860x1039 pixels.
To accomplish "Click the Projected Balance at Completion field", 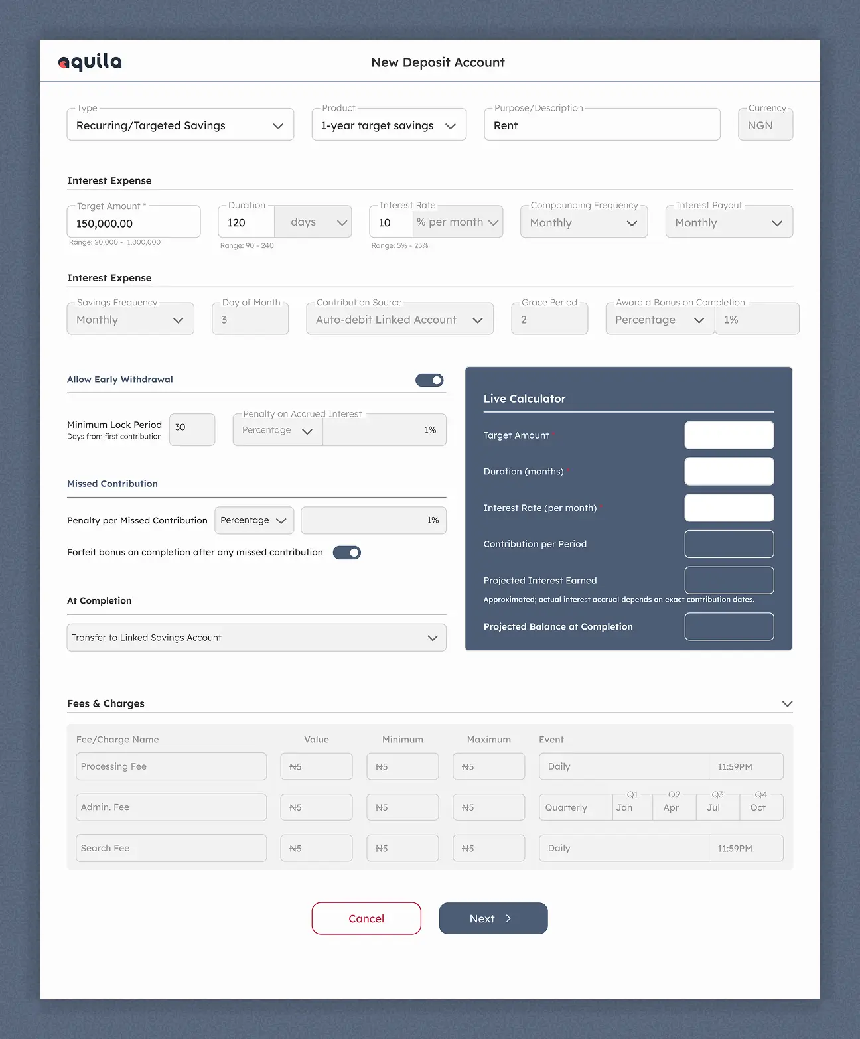I will tap(729, 627).
